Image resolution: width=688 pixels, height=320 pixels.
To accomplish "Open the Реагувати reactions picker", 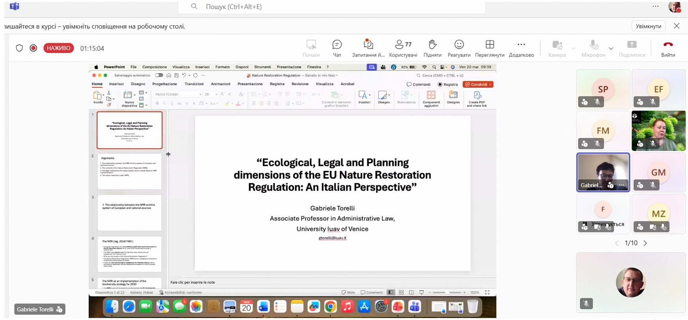I will point(459,48).
